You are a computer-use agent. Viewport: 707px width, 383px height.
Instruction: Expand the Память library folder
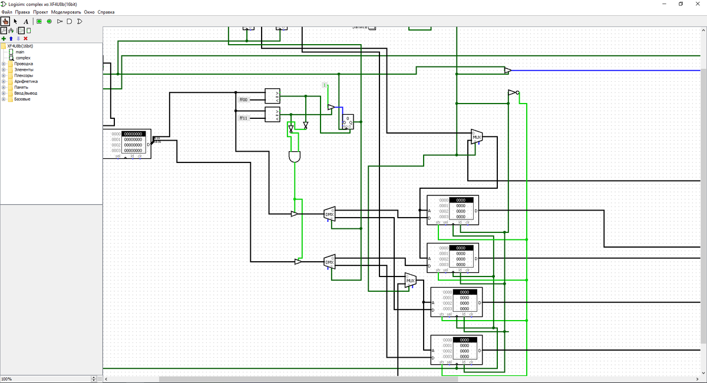[4, 87]
